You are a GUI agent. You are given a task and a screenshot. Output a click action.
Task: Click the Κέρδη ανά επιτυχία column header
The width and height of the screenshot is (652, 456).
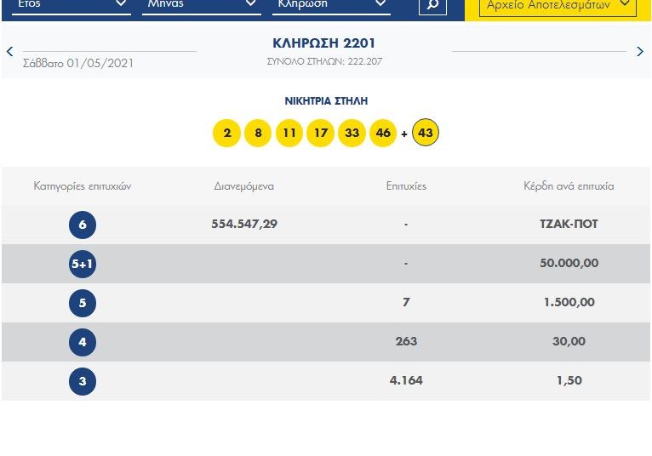[568, 185]
